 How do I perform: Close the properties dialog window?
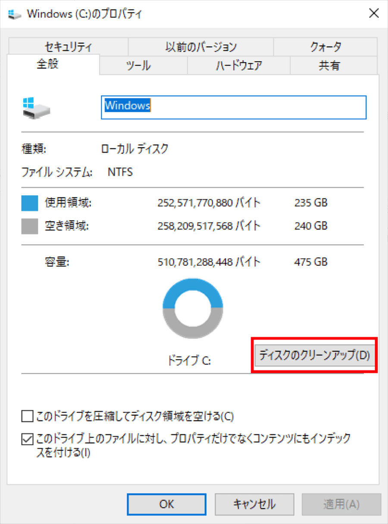pos(374,13)
